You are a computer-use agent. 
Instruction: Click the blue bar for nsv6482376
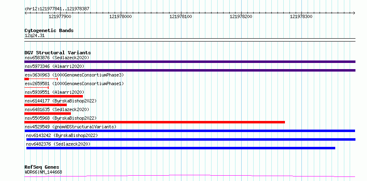point(181,148)
